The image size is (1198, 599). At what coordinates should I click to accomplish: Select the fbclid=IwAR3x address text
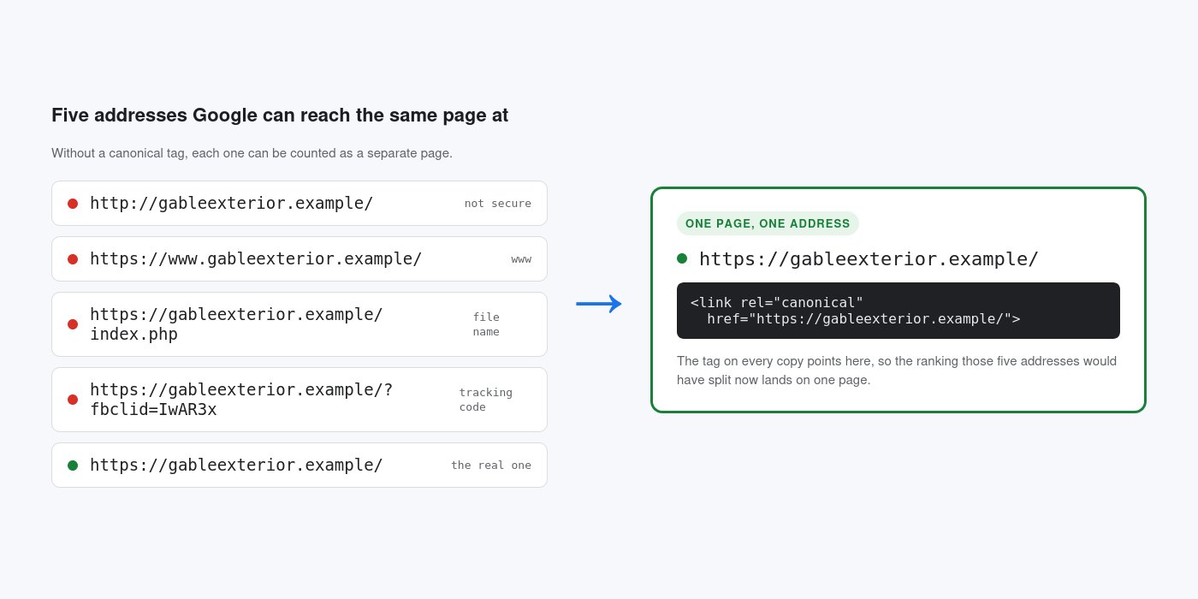point(241,400)
